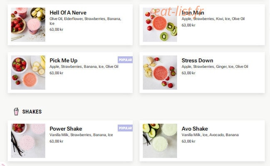The image size is (270, 166).
Task: Click the eat-list.fr watermark text
Action: (178, 11)
